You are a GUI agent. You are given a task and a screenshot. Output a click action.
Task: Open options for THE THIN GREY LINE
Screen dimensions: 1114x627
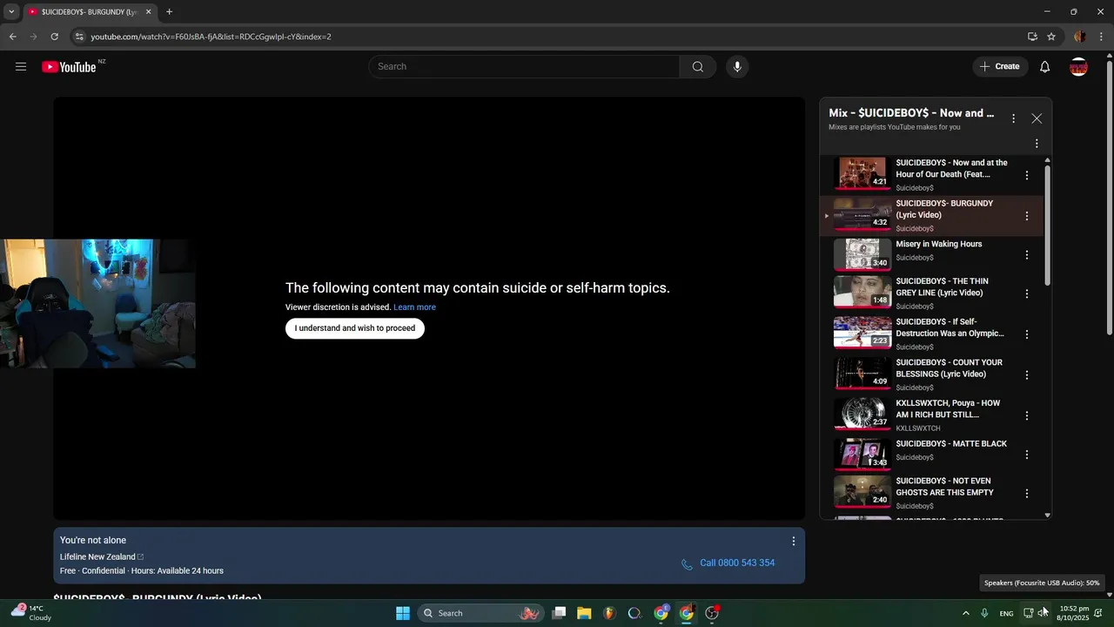coord(1027,293)
